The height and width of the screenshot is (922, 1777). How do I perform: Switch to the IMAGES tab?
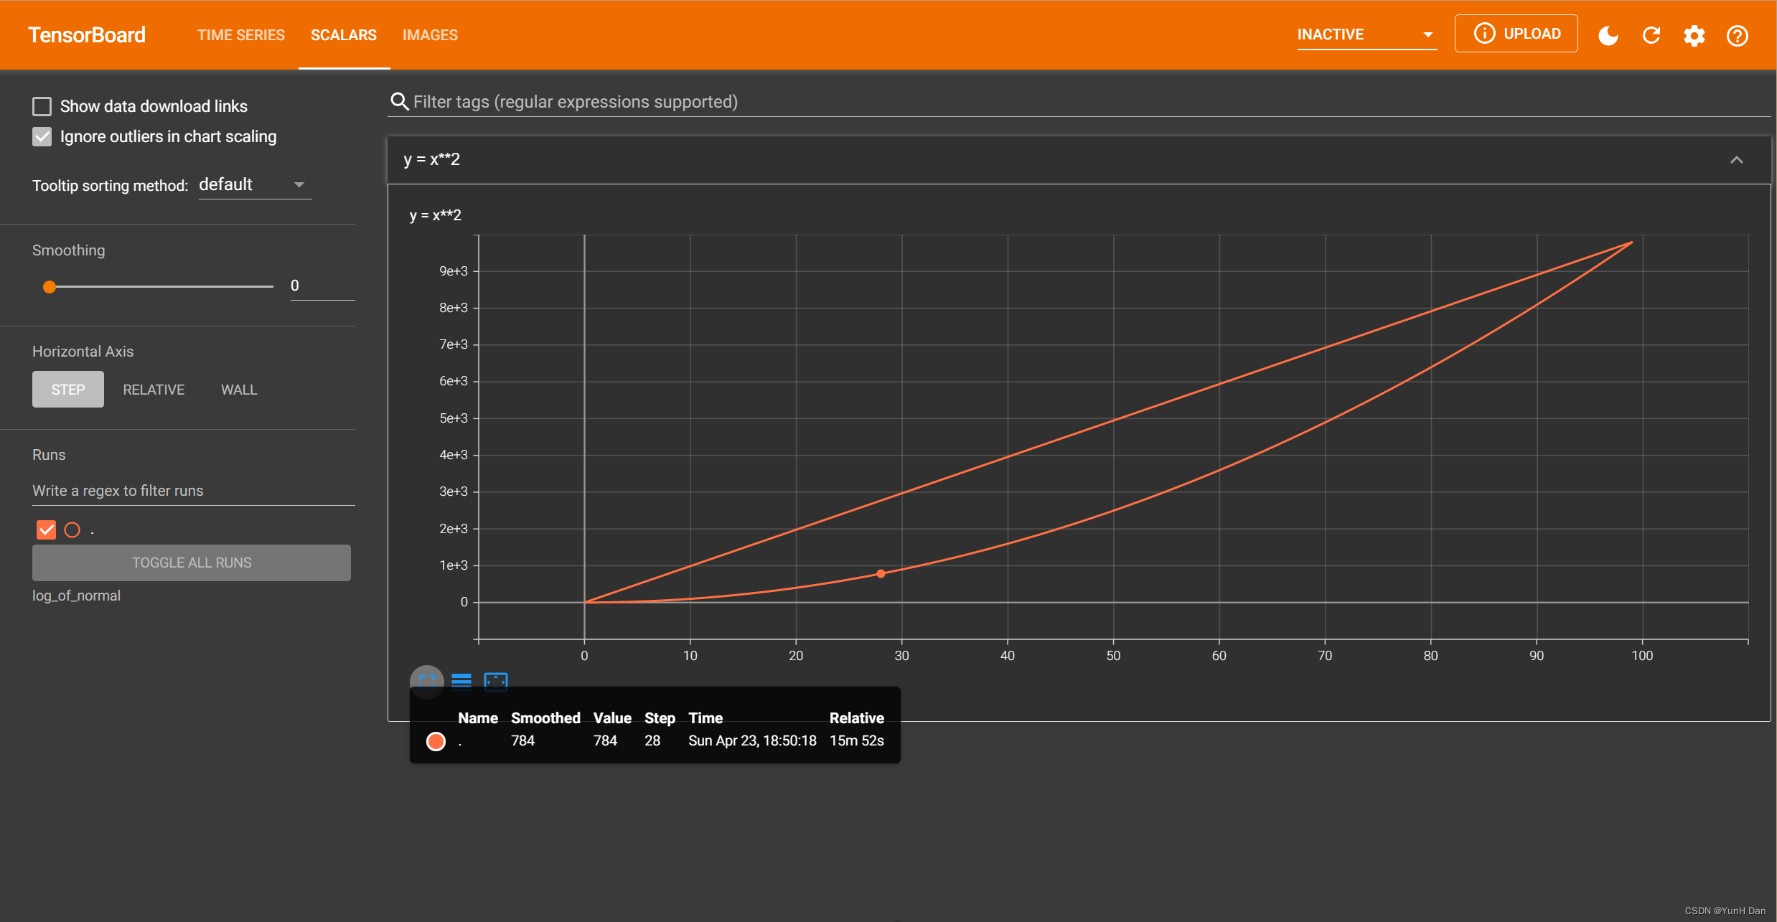click(x=430, y=34)
